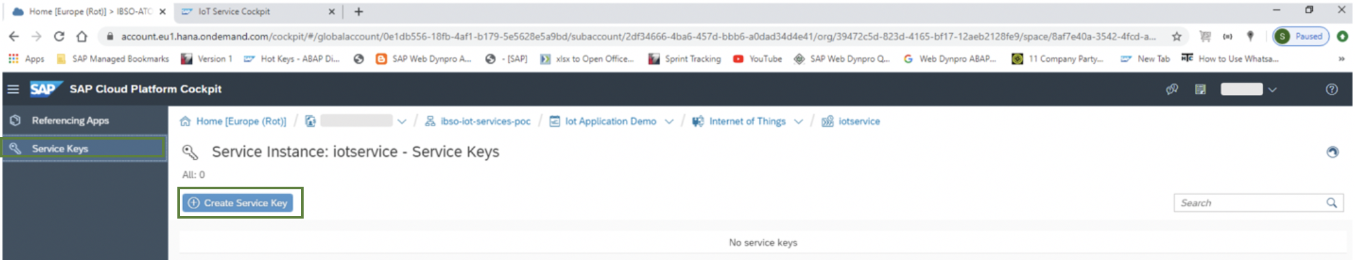Screen dimensions: 1355x260
Task: Open the browser home page
Action: coord(82,36)
